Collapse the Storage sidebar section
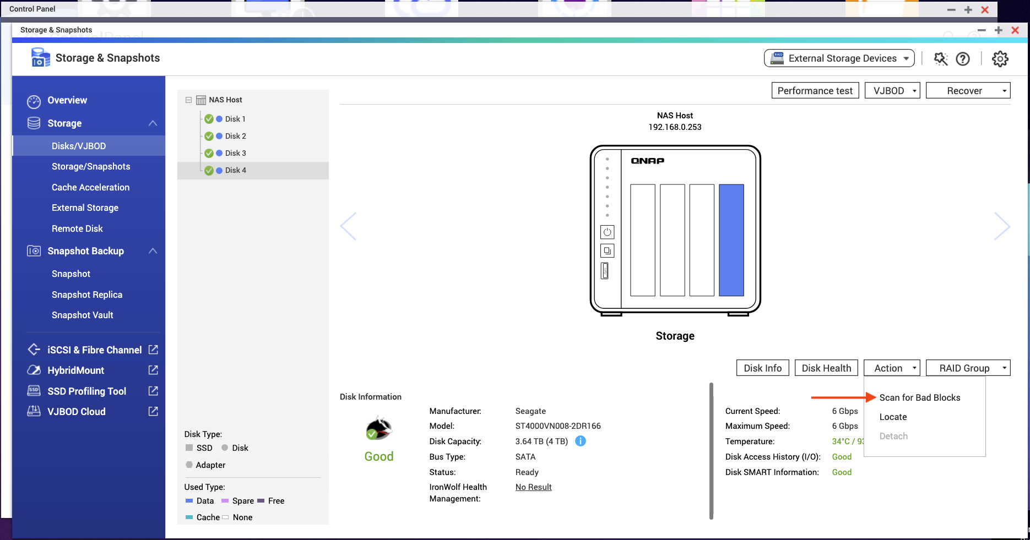Image resolution: width=1030 pixels, height=540 pixels. (x=153, y=123)
